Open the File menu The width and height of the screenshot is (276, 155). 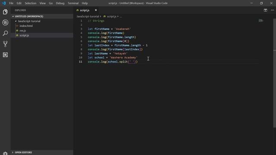pyautogui.click(x=11, y=3)
